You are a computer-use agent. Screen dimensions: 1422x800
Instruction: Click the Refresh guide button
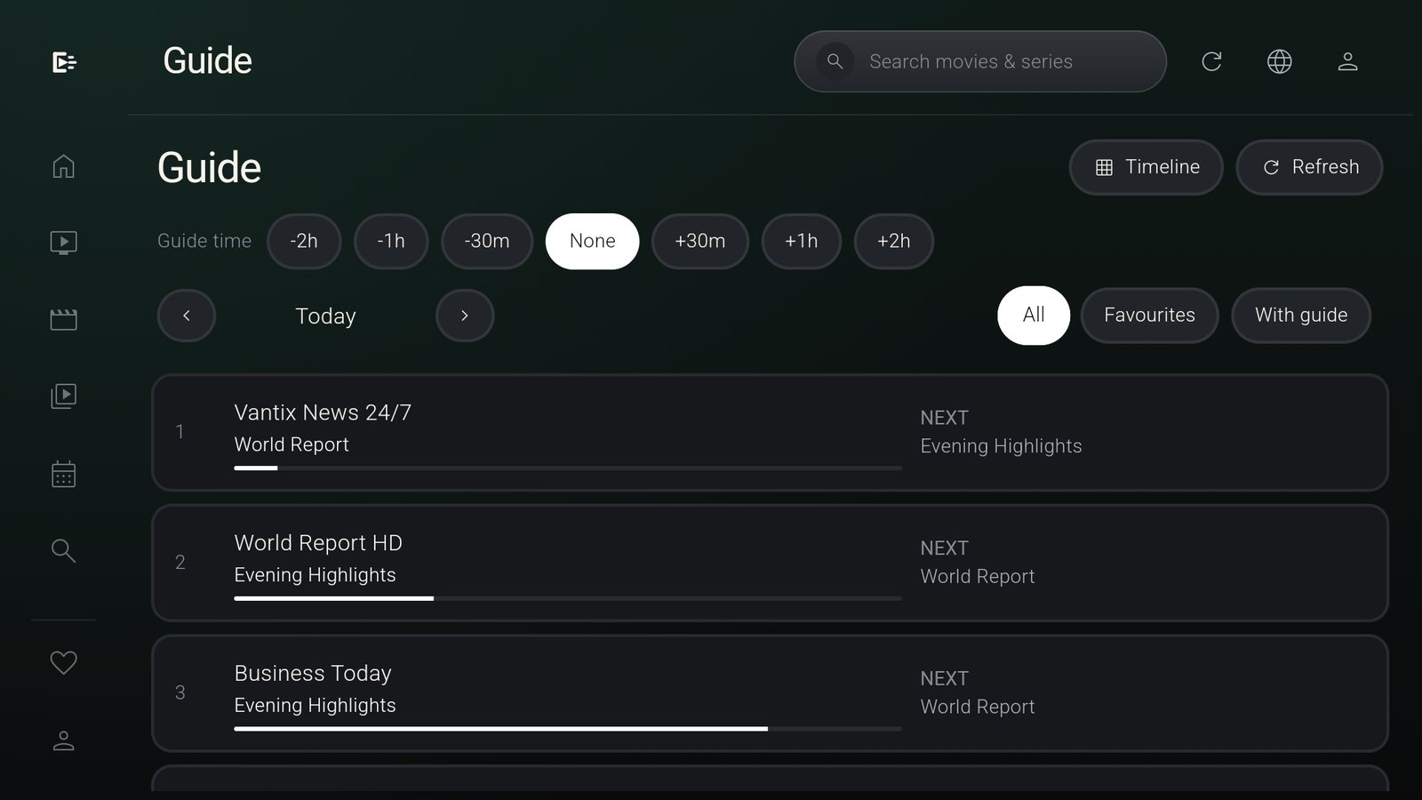[x=1310, y=167]
